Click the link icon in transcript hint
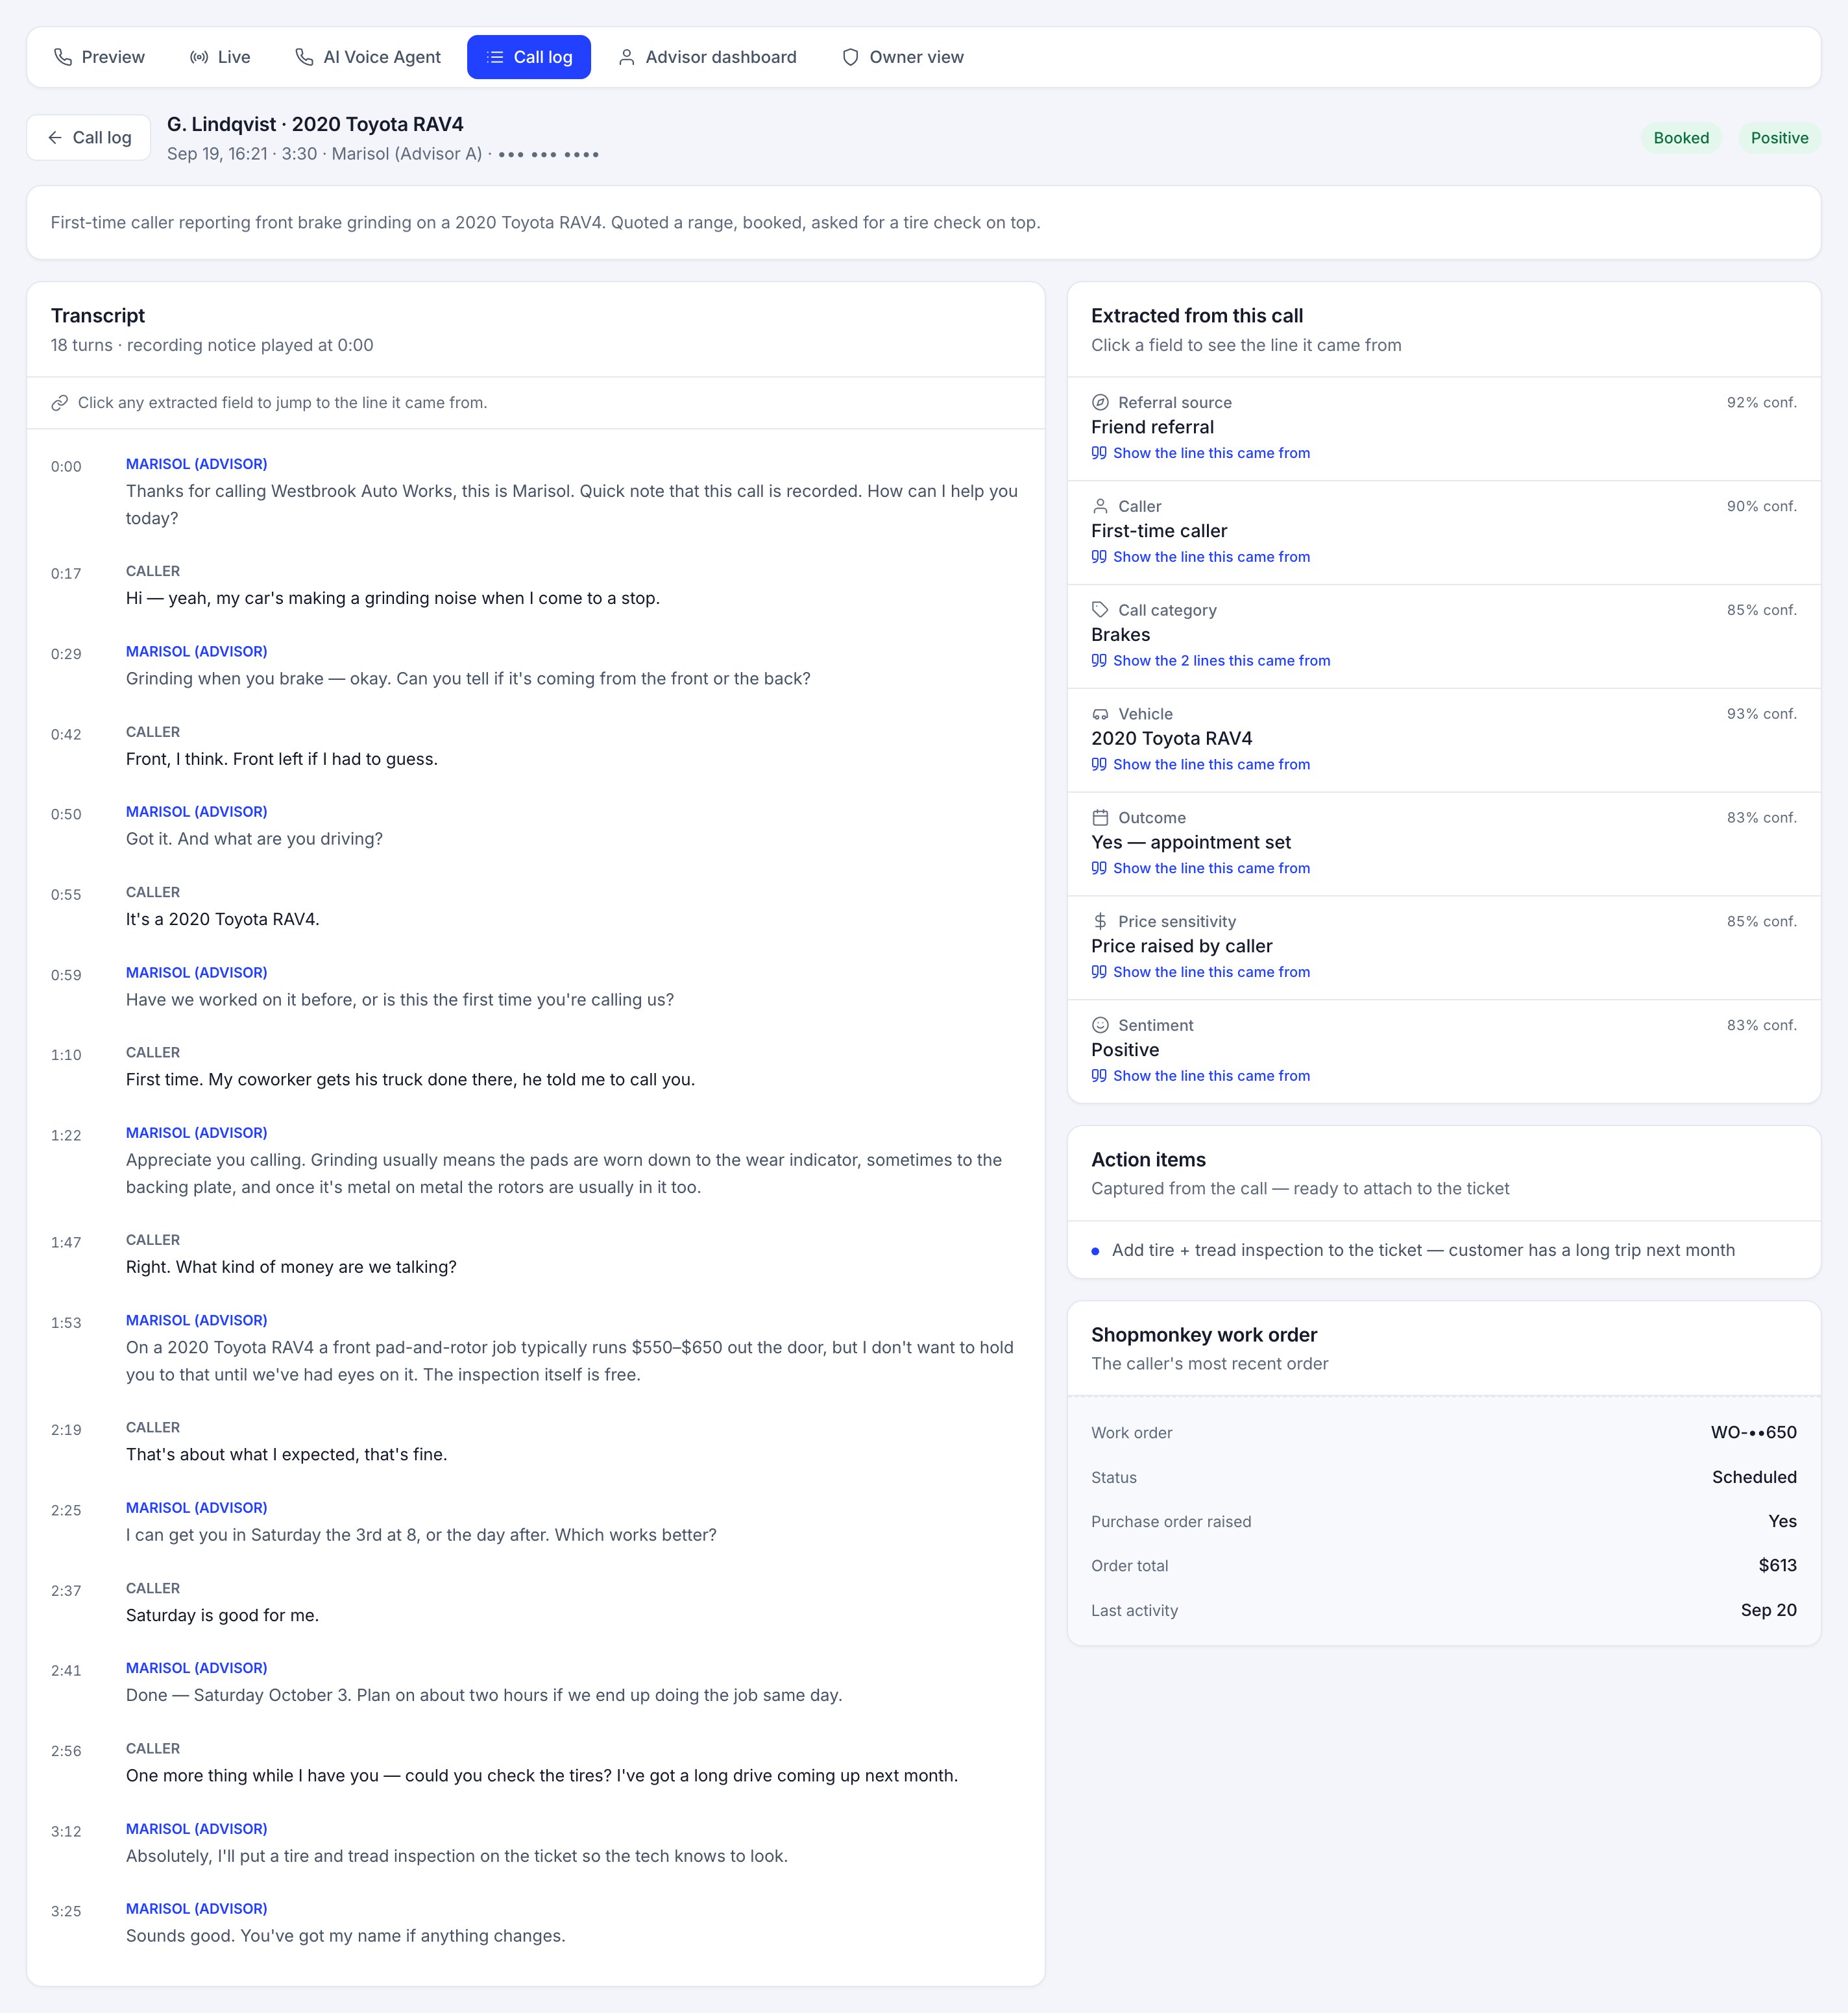This screenshot has width=1848, height=2013. (x=60, y=403)
